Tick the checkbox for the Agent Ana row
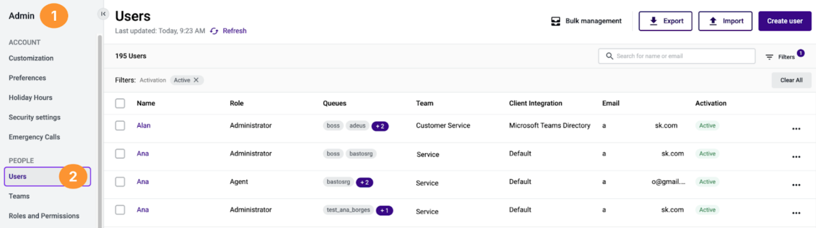Image resolution: width=816 pixels, height=228 pixels. (x=120, y=182)
